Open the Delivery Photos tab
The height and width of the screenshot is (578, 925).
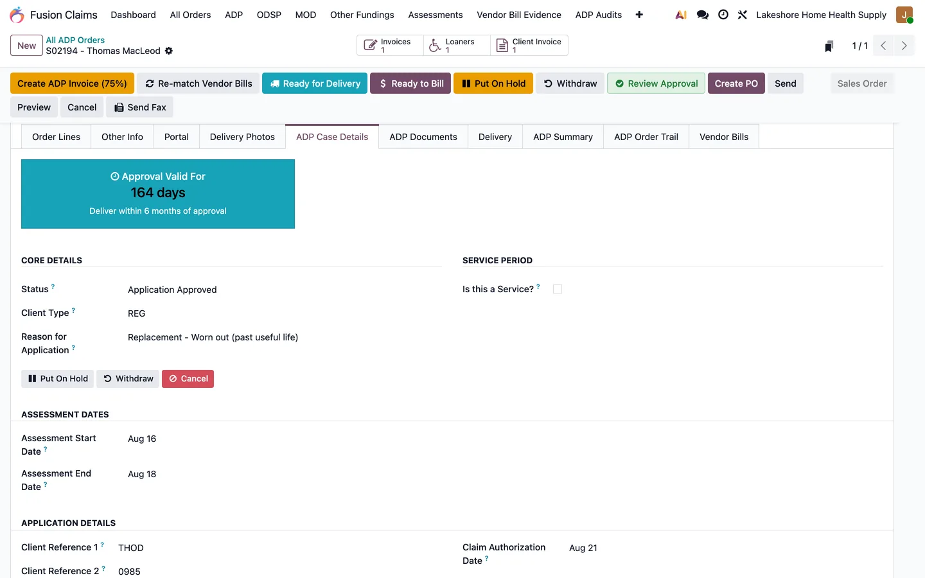pyautogui.click(x=242, y=137)
